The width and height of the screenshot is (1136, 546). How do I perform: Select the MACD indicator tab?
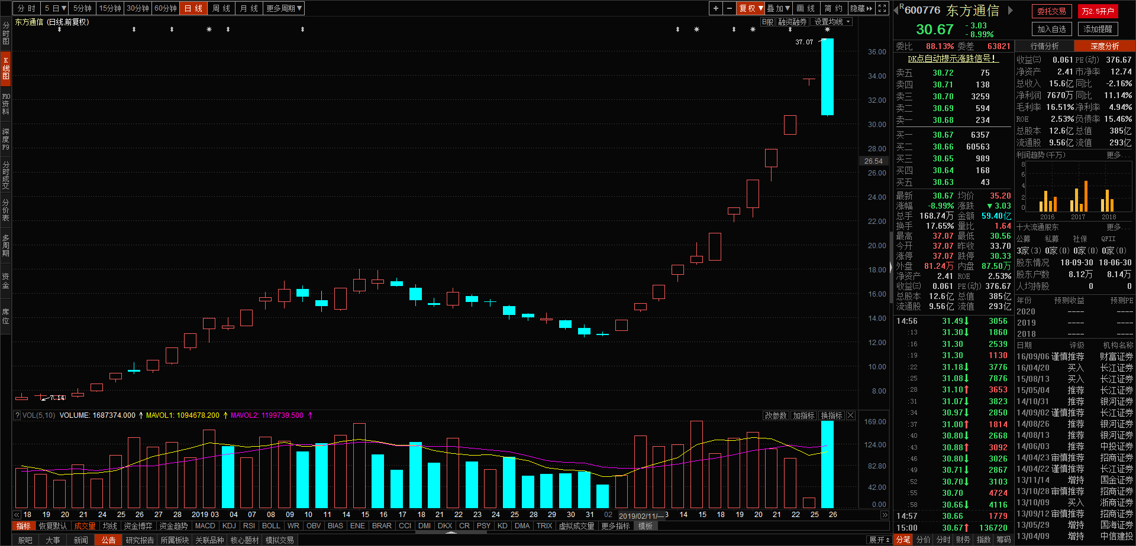coord(205,526)
